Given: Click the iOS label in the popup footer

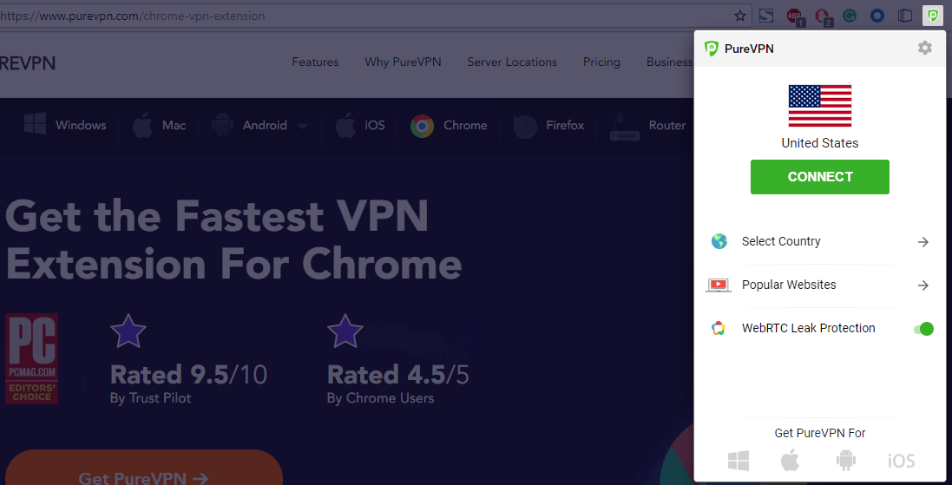Looking at the screenshot, I should pos(901,461).
